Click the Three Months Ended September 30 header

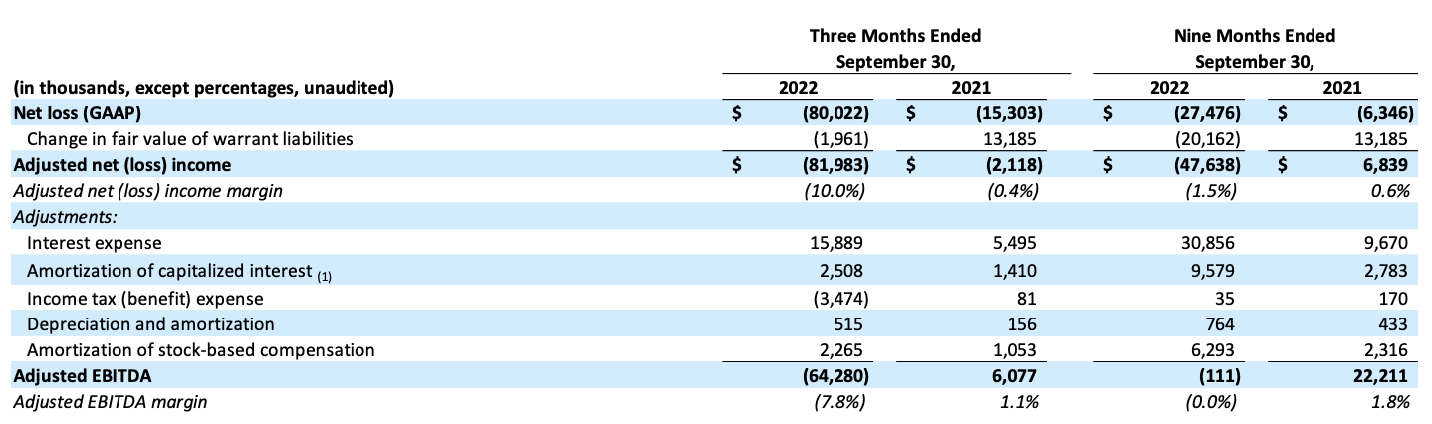[893, 48]
